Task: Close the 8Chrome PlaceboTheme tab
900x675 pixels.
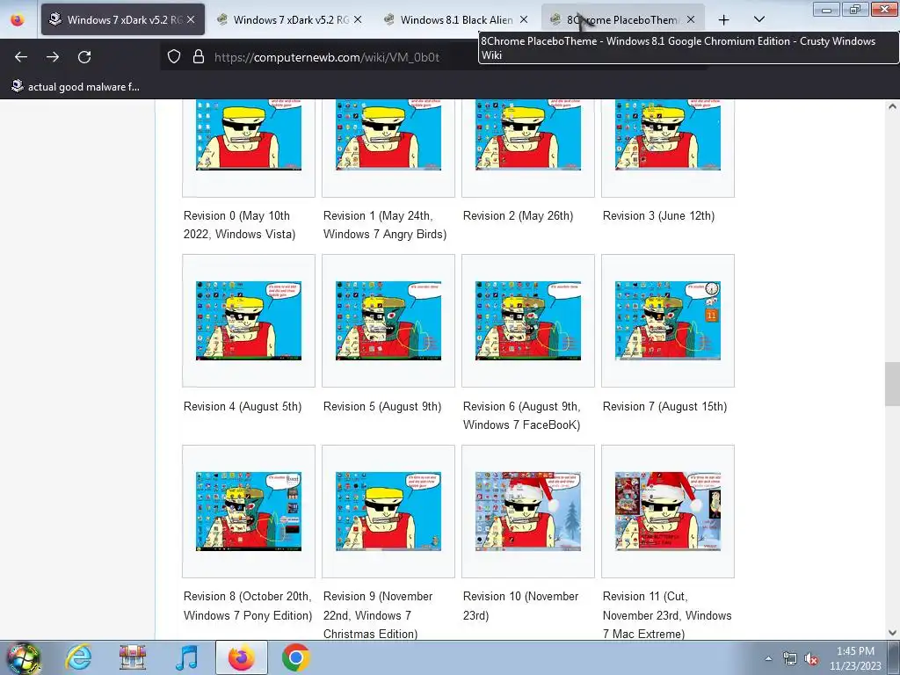Action: click(x=691, y=19)
